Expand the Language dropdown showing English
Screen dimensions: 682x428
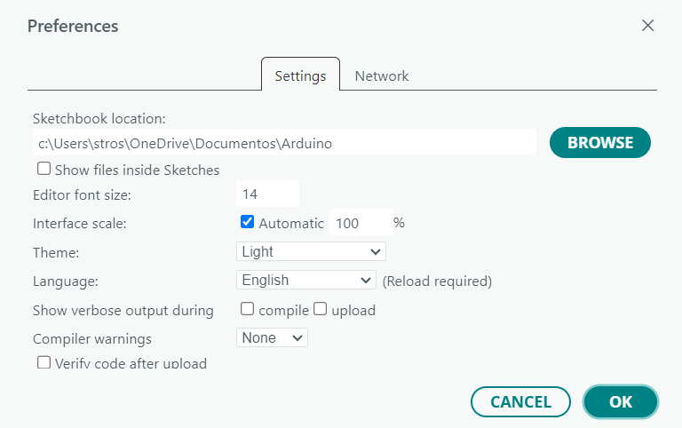click(306, 281)
